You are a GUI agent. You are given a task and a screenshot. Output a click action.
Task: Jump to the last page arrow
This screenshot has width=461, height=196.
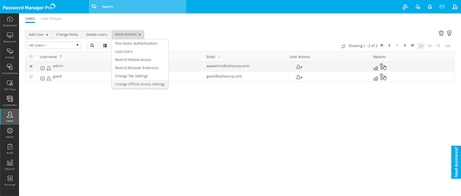point(413,45)
